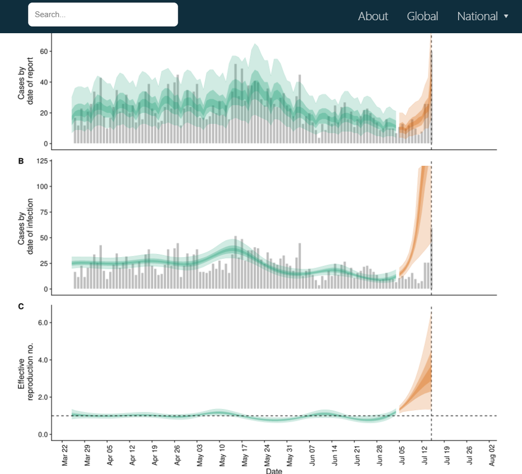Click the 'Mar 22' date tick label
Image resolution: width=522 pixels, height=474 pixels.
tap(65, 455)
